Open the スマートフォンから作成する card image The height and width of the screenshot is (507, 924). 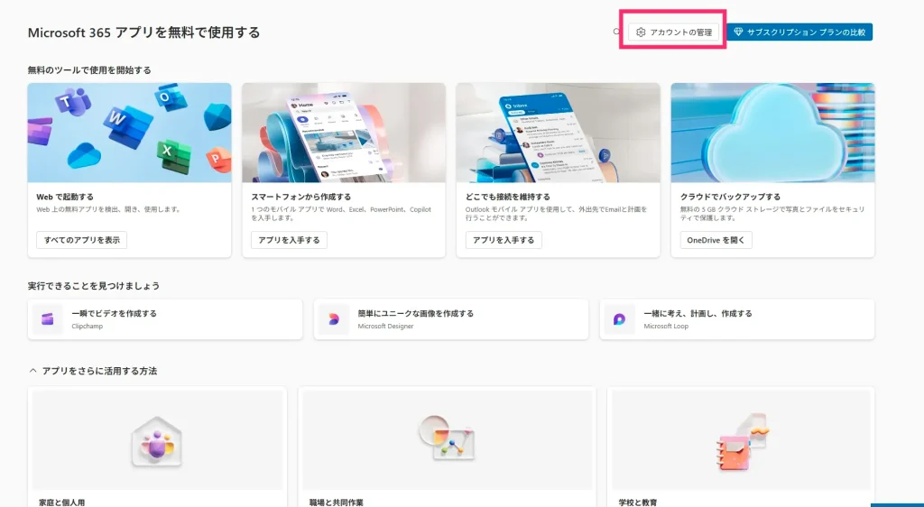[344, 133]
